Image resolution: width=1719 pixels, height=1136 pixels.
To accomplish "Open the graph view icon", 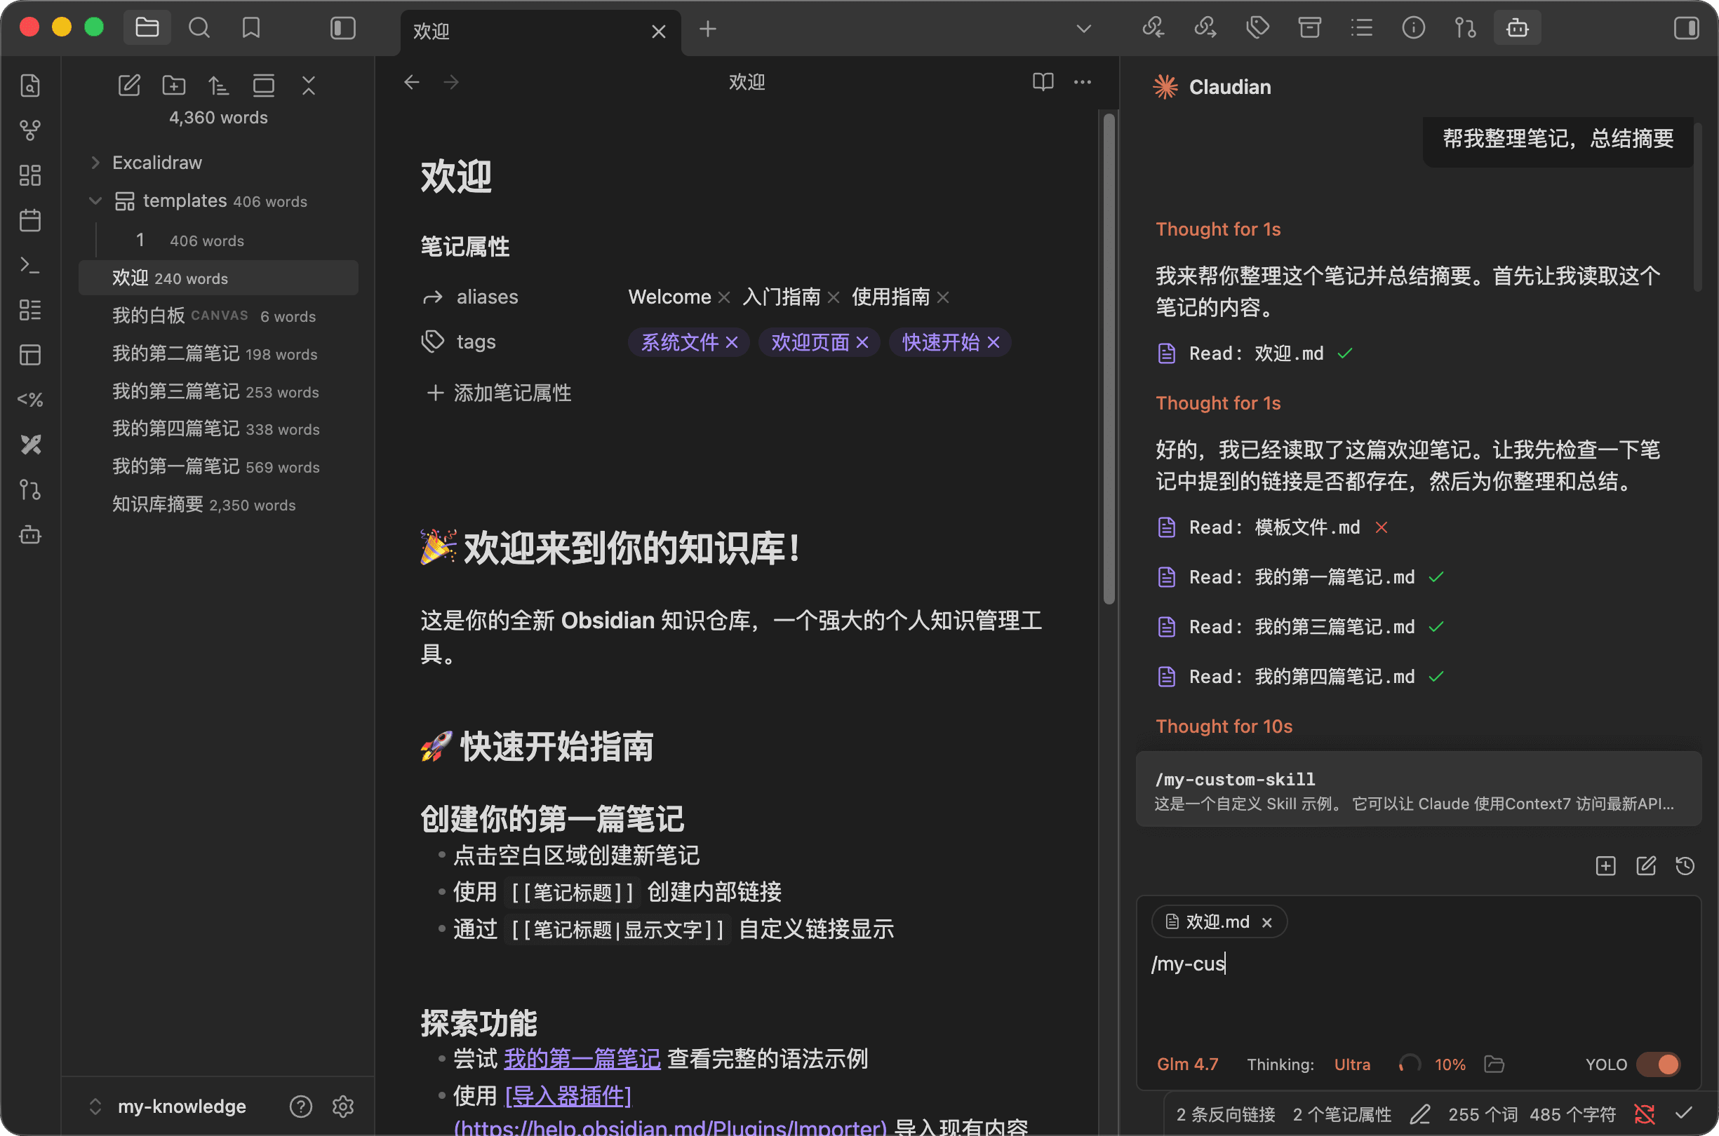I will tap(29, 130).
